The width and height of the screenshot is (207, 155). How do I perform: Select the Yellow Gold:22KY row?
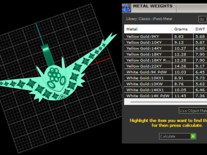click(x=166, y=66)
